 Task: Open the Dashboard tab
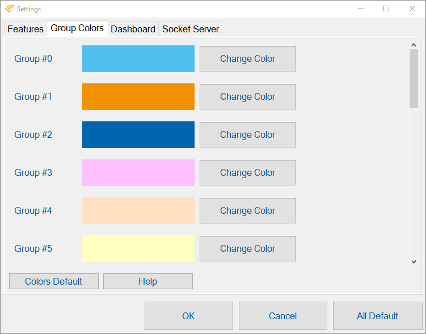(133, 29)
